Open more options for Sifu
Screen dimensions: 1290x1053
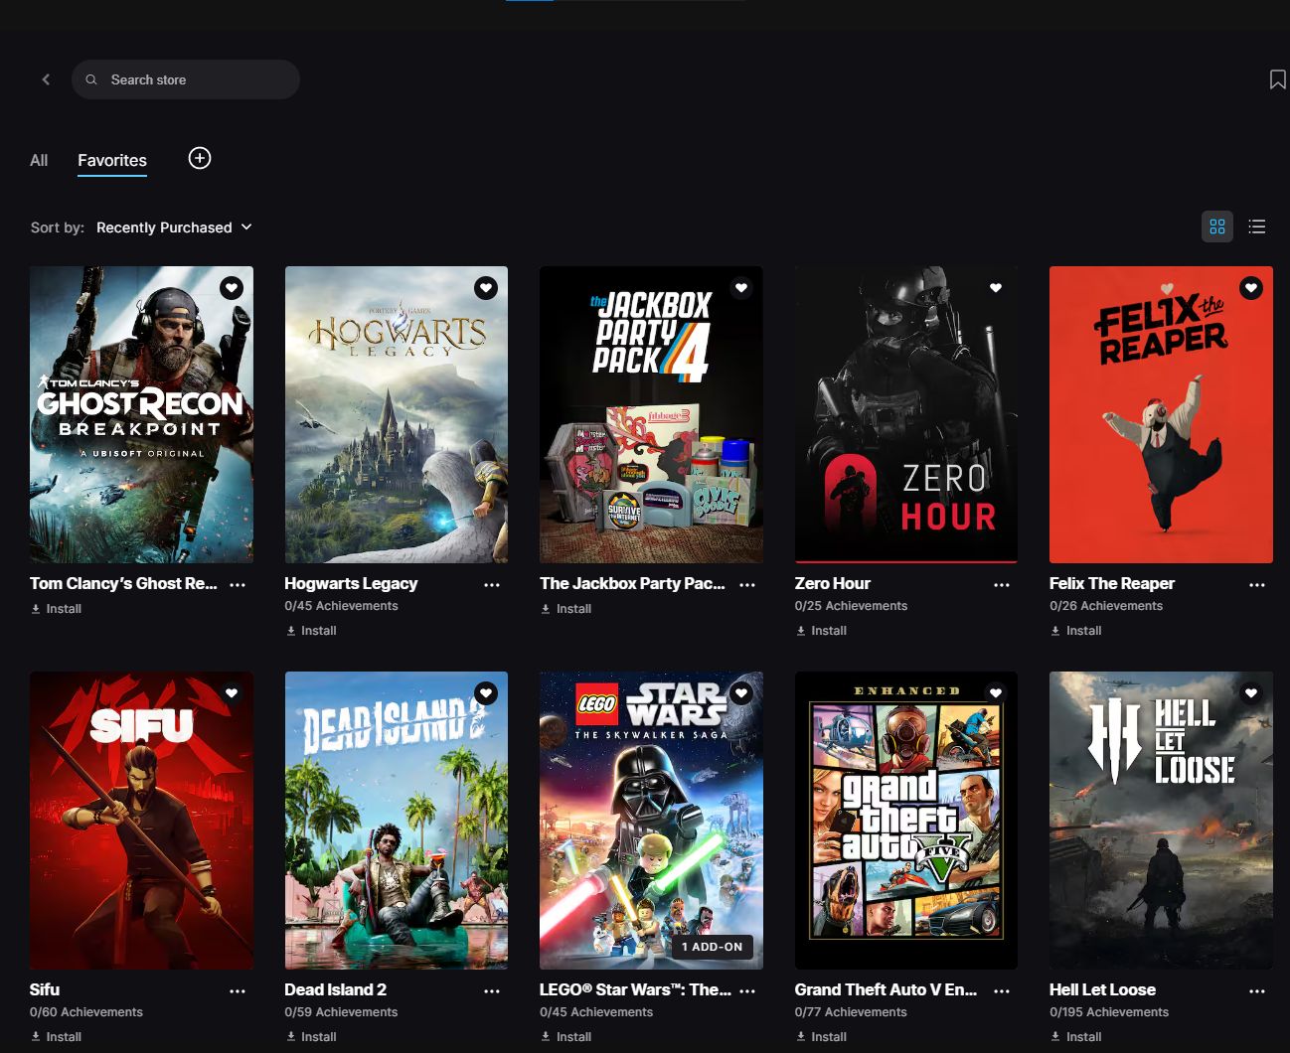pos(238,991)
